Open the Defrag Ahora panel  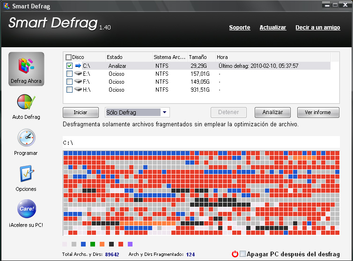coord(26,69)
